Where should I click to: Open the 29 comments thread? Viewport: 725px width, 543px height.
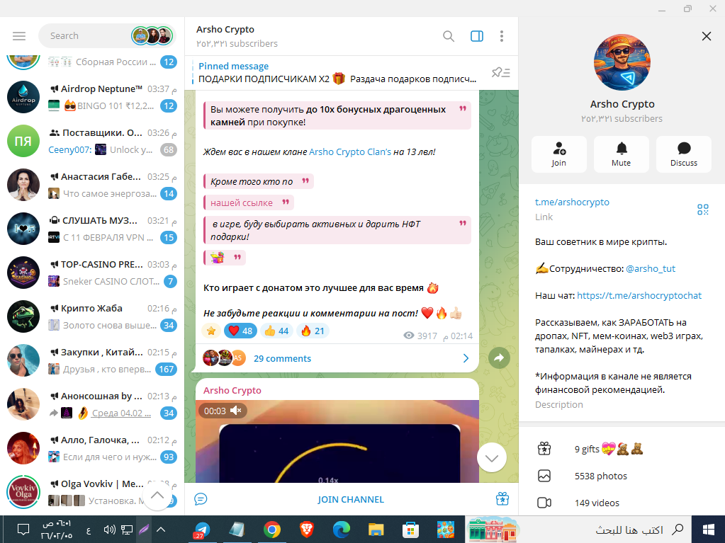click(x=282, y=358)
